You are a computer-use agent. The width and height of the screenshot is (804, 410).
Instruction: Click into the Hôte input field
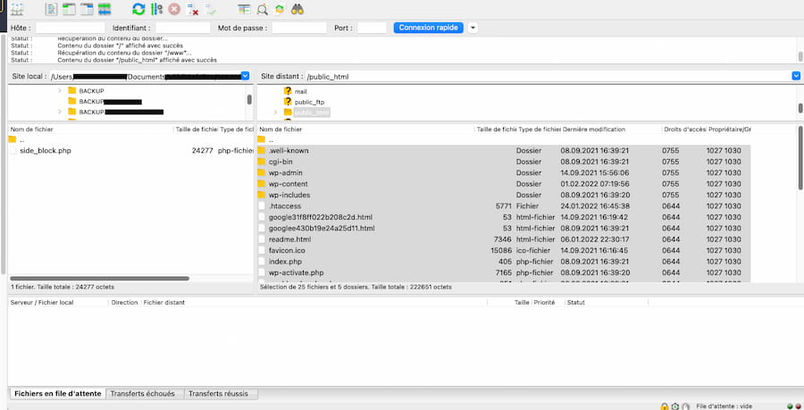click(71, 28)
